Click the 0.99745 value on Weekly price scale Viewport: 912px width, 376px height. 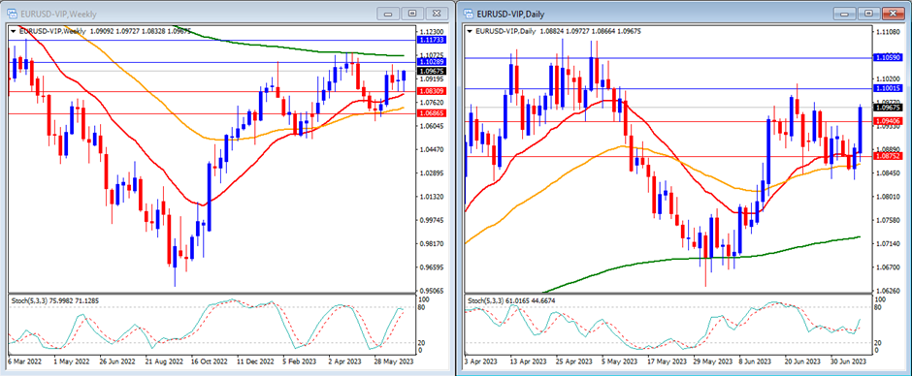point(431,220)
